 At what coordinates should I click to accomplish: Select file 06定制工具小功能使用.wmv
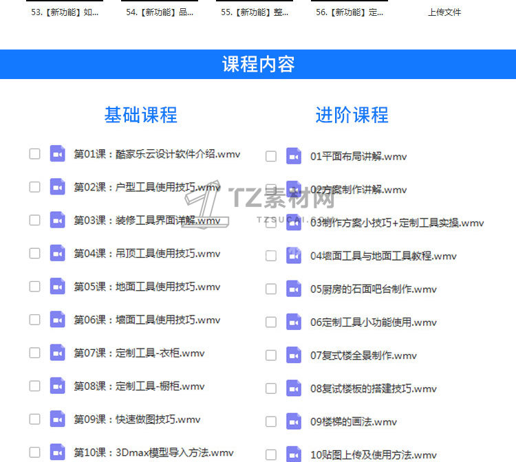click(x=374, y=322)
